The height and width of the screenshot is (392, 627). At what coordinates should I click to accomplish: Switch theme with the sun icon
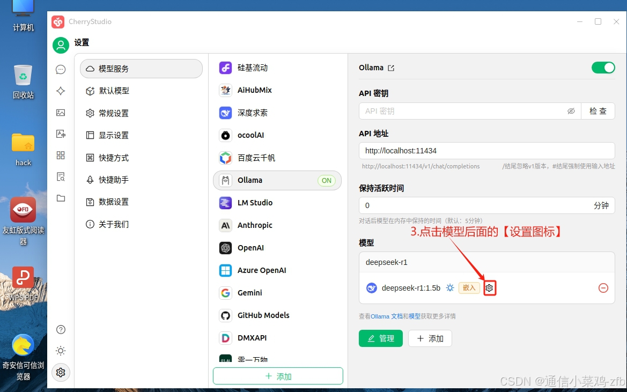(61, 351)
